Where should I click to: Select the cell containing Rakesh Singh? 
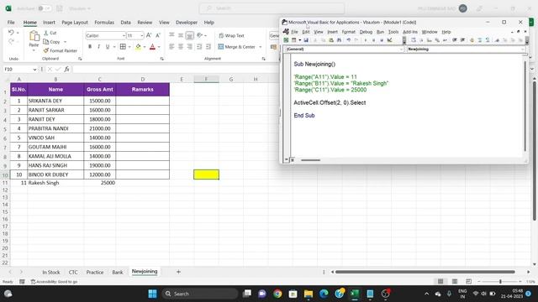[55, 183]
